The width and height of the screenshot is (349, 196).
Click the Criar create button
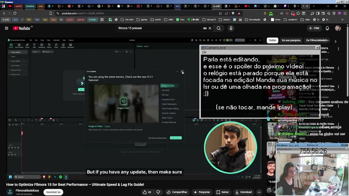coord(314,28)
